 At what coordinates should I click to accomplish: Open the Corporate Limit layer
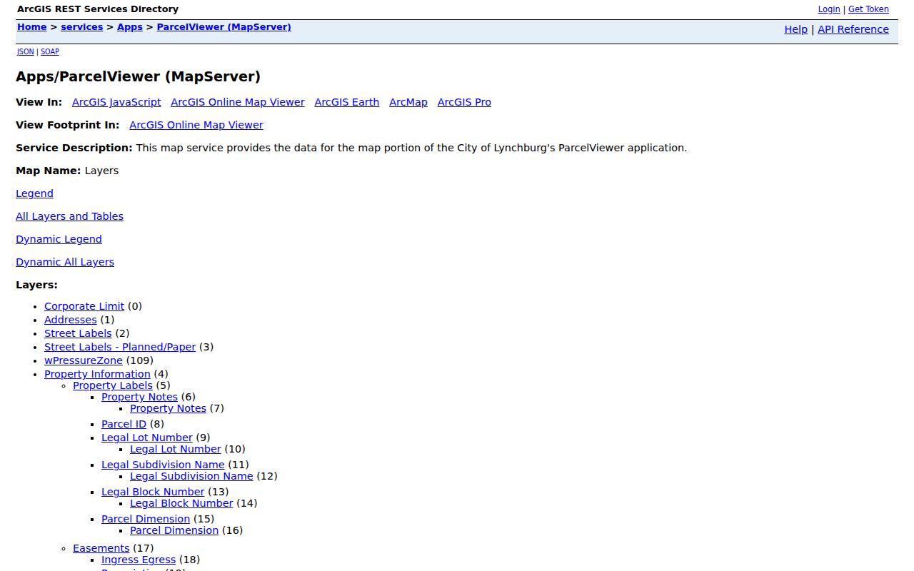[x=84, y=306]
